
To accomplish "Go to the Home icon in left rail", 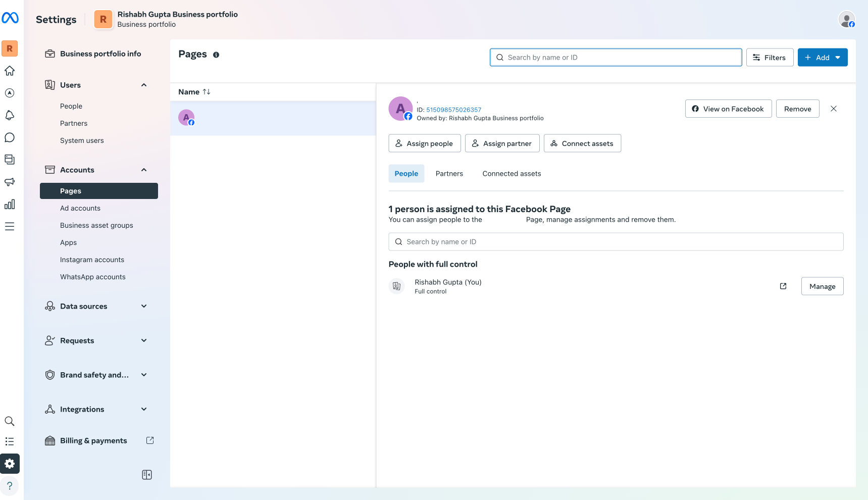I will (x=10, y=71).
